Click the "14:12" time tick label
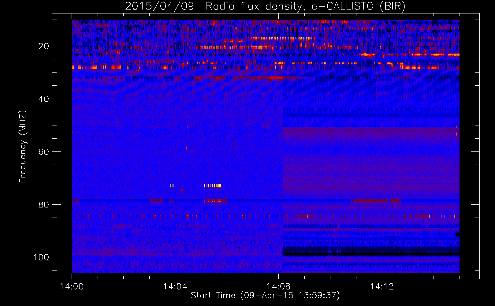Image resolution: width=495 pixels, height=306 pixels. tap(382, 287)
